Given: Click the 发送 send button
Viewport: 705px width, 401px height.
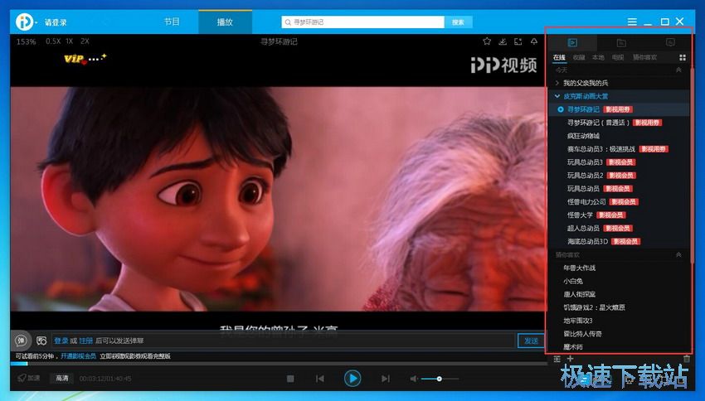Looking at the screenshot, I should tap(531, 341).
